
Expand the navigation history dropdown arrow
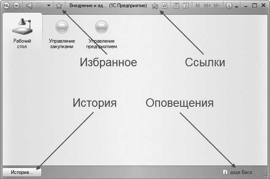pyautogui.click(x=49, y=6)
